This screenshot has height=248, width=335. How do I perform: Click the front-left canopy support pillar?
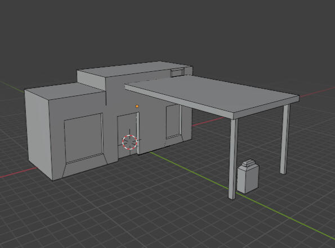pyautogui.click(x=233, y=159)
